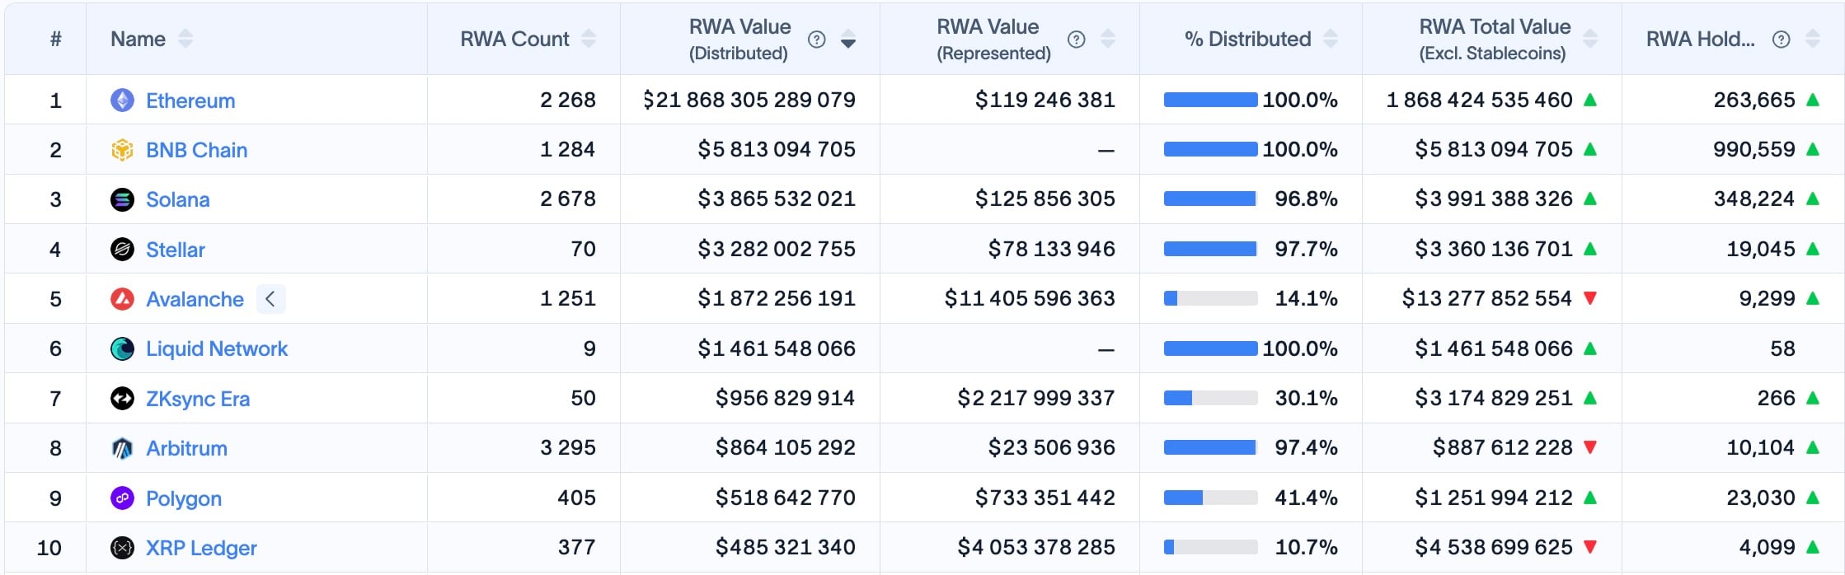Sort by RWA Value (Represented) arrows
Image resolution: width=1845 pixels, height=575 pixels.
tap(1107, 39)
